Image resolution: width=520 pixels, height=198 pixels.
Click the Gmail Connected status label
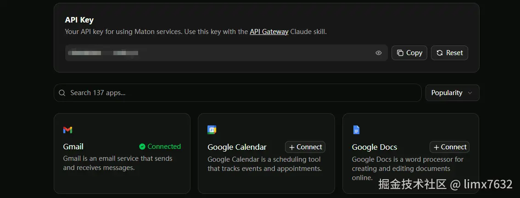click(164, 147)
